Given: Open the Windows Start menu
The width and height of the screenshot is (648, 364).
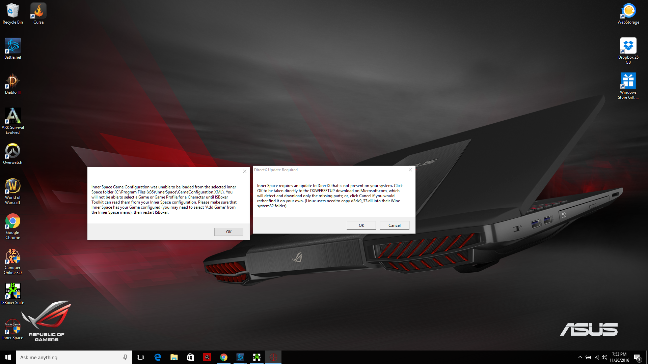Looking at the screenshot, I should click(x=8, y=357).
